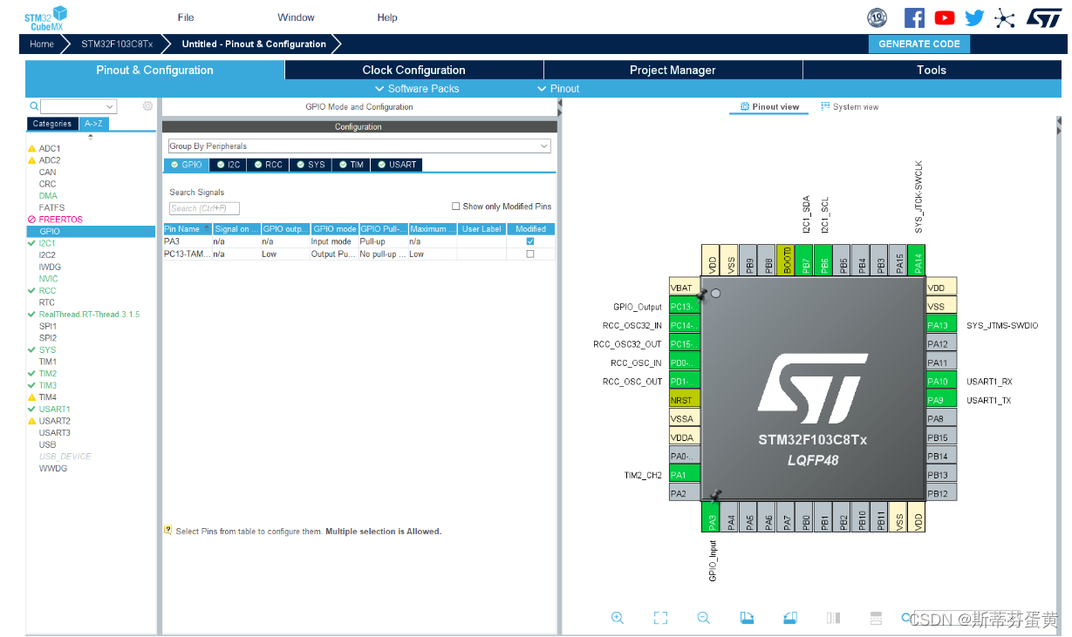Toggle the vertical split view icon
This screenshot has height=637, width=1072.
coord(833,618)
